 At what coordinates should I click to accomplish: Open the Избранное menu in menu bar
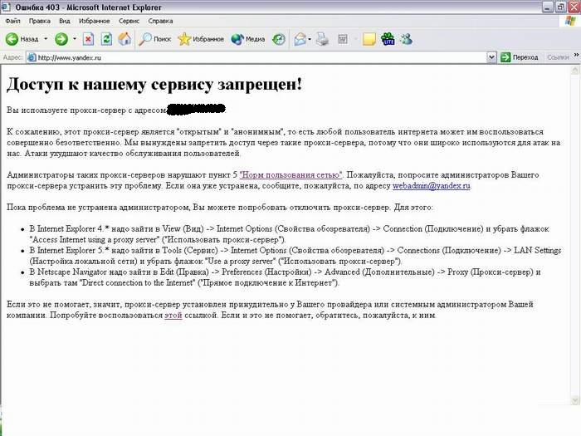(x=94, y=21)
